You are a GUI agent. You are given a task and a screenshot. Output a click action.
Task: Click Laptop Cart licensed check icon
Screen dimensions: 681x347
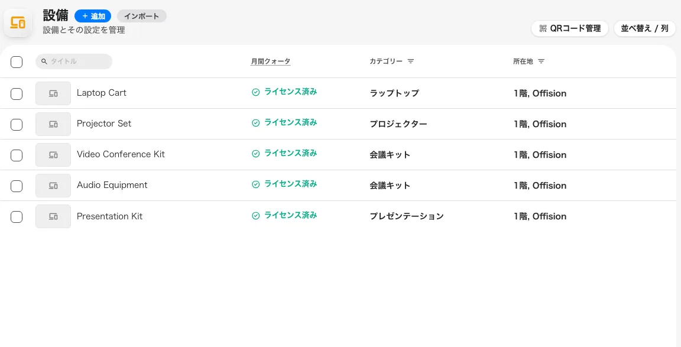coord(256,92)
